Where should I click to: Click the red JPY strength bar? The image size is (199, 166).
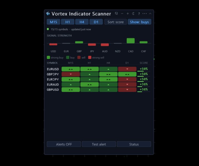click(x=92, y=45)
